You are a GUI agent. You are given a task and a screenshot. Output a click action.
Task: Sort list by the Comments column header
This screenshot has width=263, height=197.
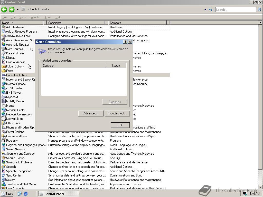coord(76,23)
